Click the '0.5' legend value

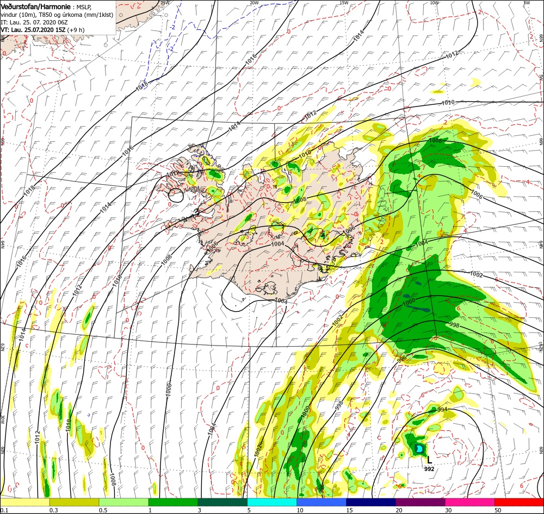tap(103, 510)
